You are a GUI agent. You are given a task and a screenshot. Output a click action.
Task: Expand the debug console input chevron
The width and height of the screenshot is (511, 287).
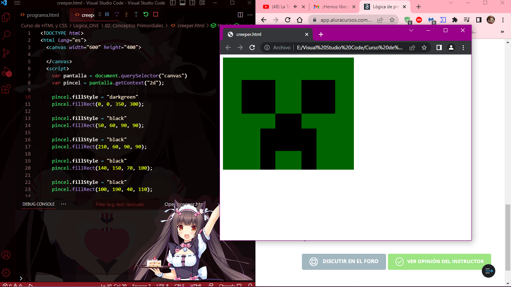pyautogui.click(x=21, y=278)
